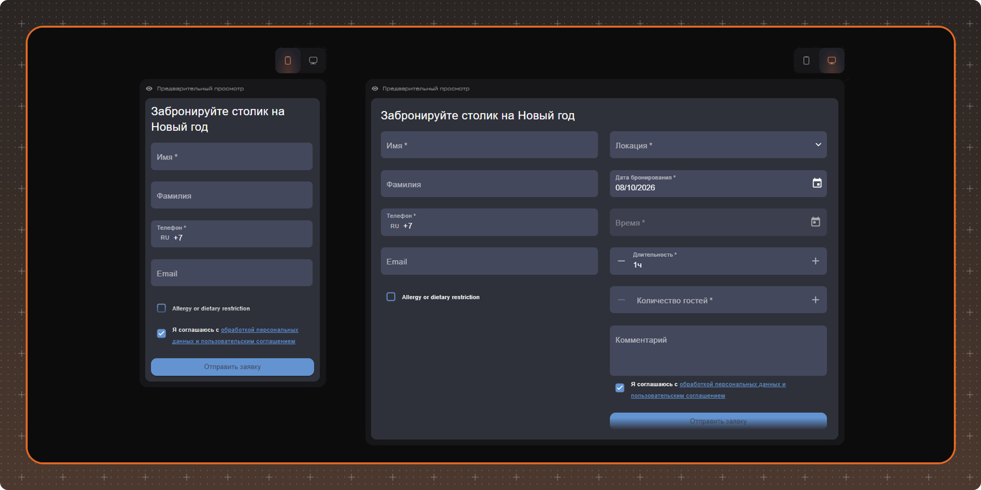Click +7 phone number in mobile form

178,238
